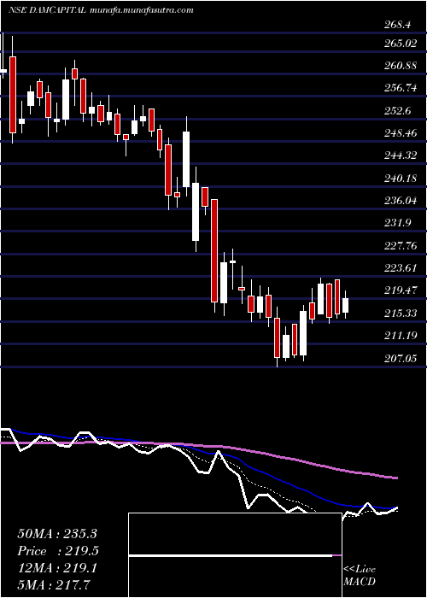This screenshot has width=427, height=598.
Task: Click the 265.02 price axis label
Action: (400, 43)
